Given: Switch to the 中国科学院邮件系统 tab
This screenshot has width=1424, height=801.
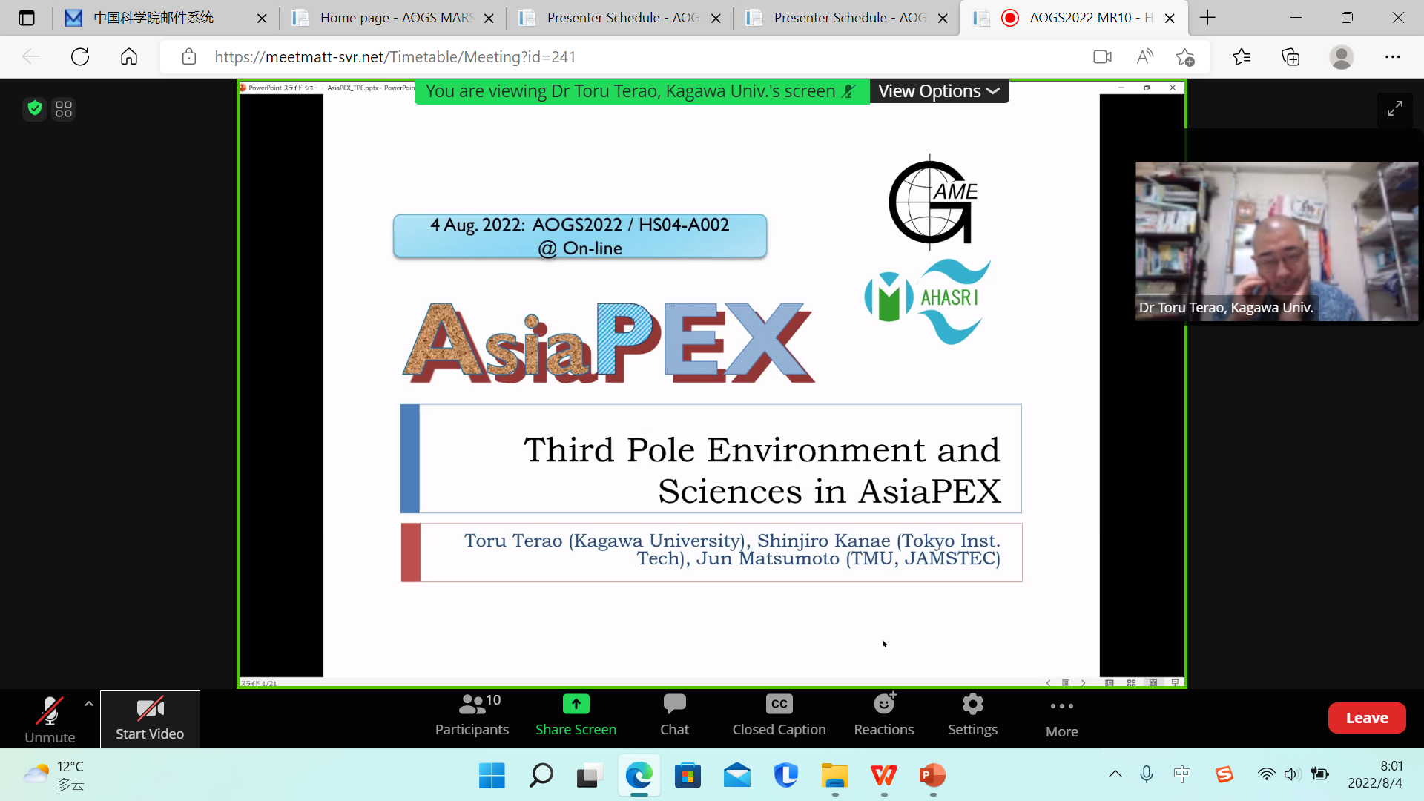Looking at the screenshot, I should pos(154,18).
